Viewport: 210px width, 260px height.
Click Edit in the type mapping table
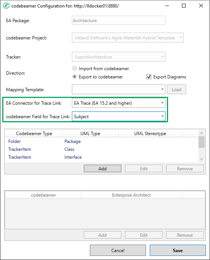pyautogui.click(x=144, y=168)
